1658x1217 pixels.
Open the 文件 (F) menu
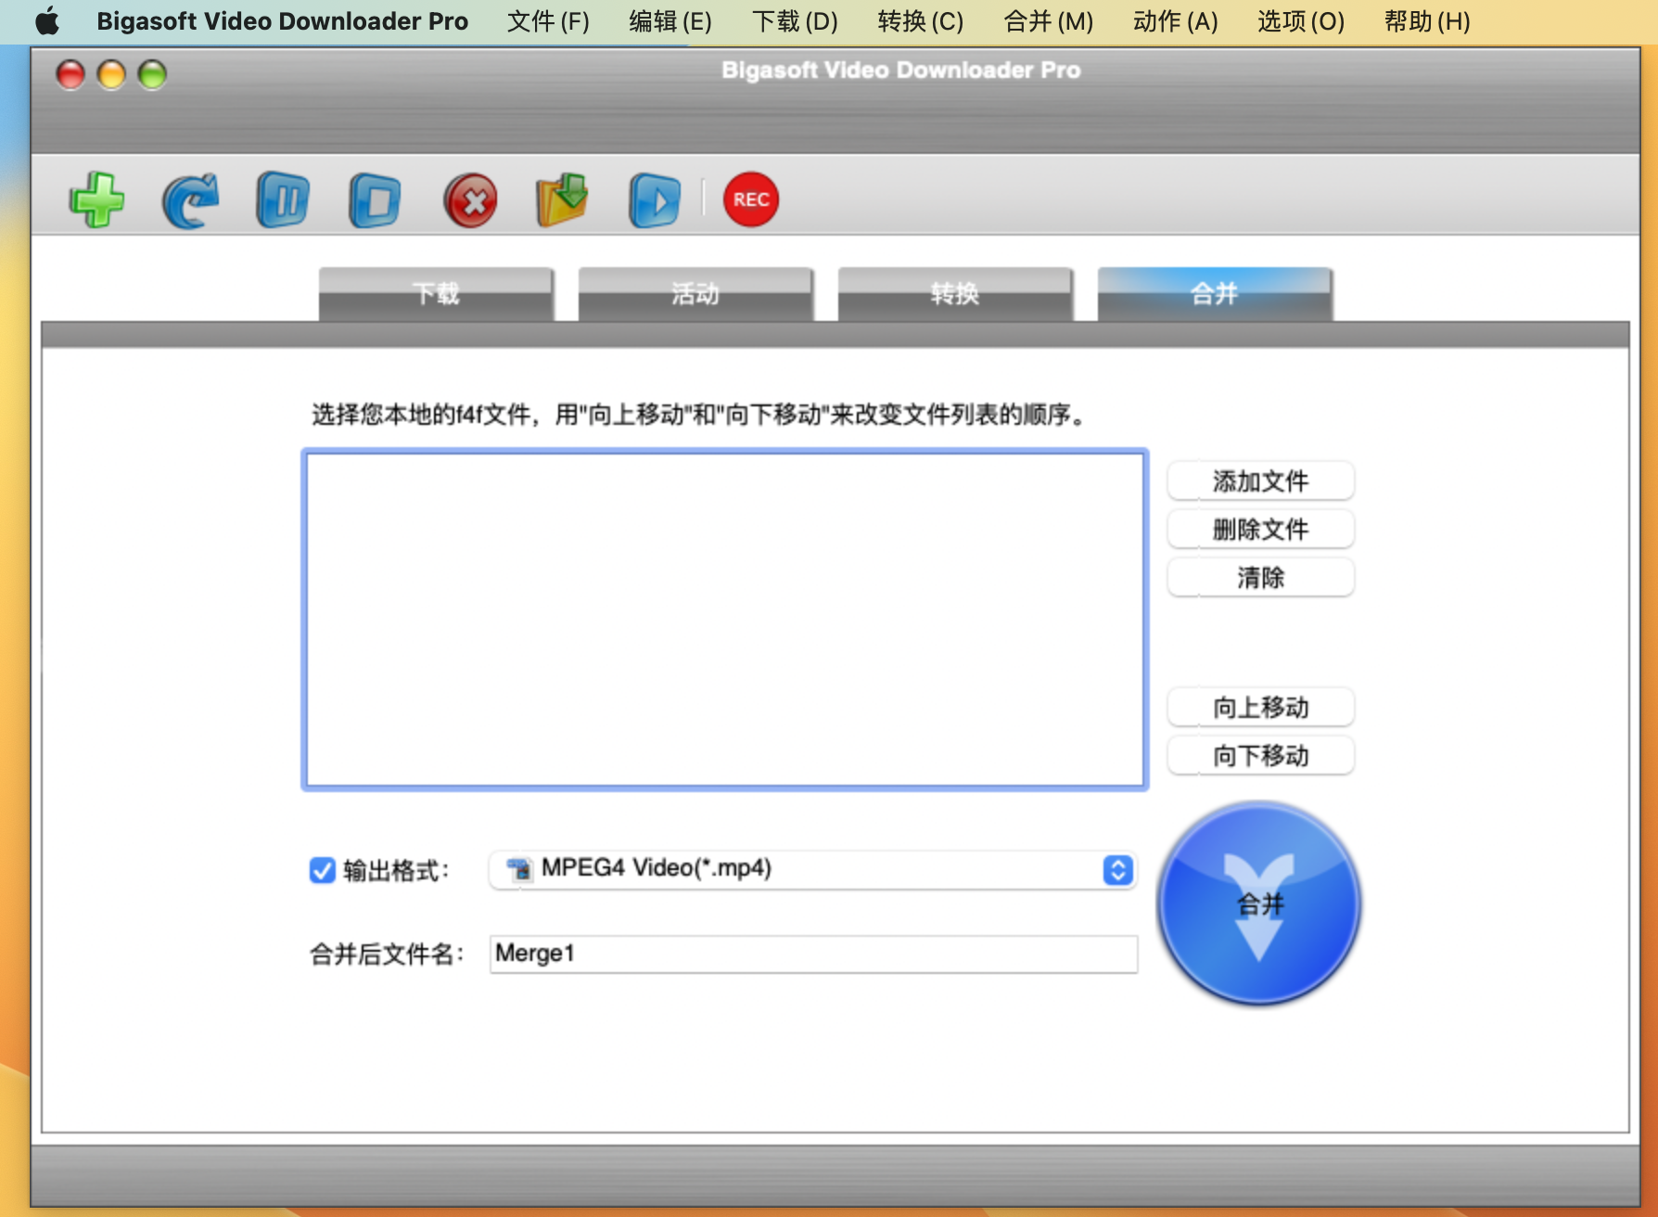[548, 21]
